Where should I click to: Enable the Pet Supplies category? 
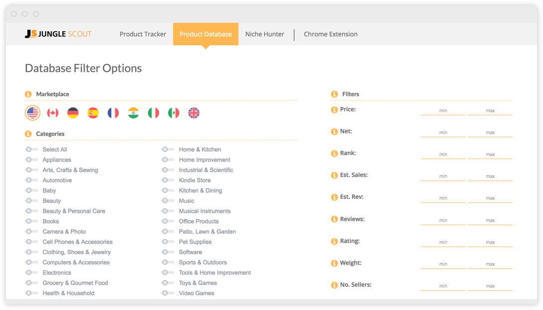point(166,241)
